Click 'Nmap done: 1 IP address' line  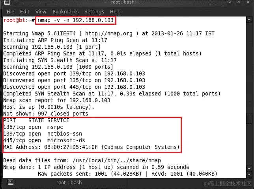point(96,167)
